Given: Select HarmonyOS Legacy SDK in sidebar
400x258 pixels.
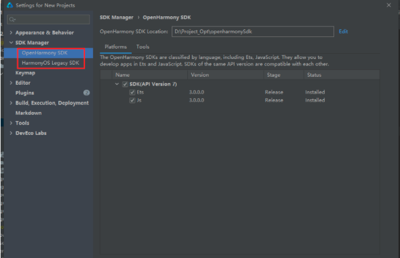Looking at the screenshot, I should tap(50, 63).
